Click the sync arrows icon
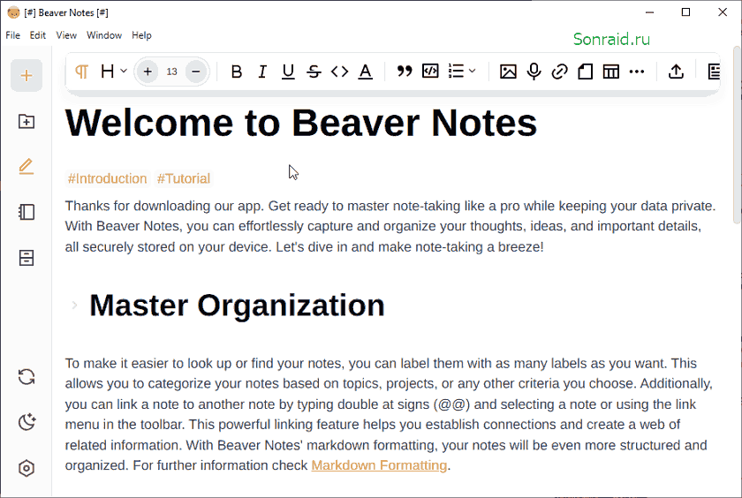This screenshot has width=742, height=498. (26, 377)
